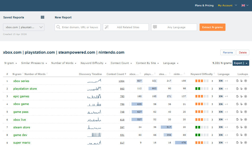Open the Keyword Difficulty filter dropdown
Image resolution: width=252 pixels, height=146 pixels.
[x=93, y=63]
